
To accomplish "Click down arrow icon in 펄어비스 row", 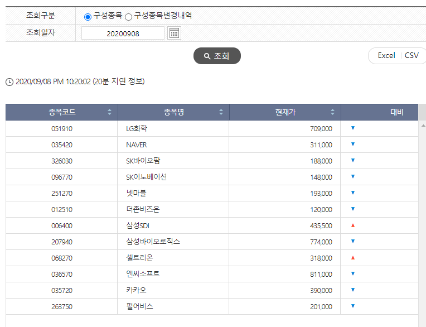I will point(353,306).
